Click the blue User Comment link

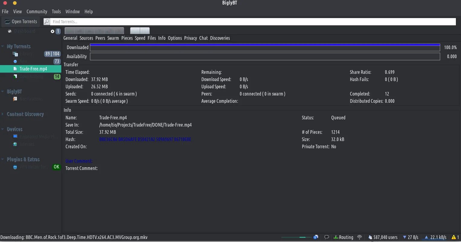click(x=79, y=161)
